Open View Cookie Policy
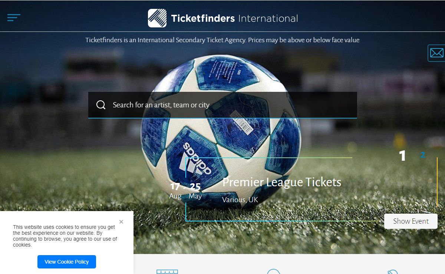445x274 pixels. coord(67,262)
